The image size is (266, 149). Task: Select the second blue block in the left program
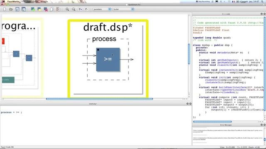point(29,58)
